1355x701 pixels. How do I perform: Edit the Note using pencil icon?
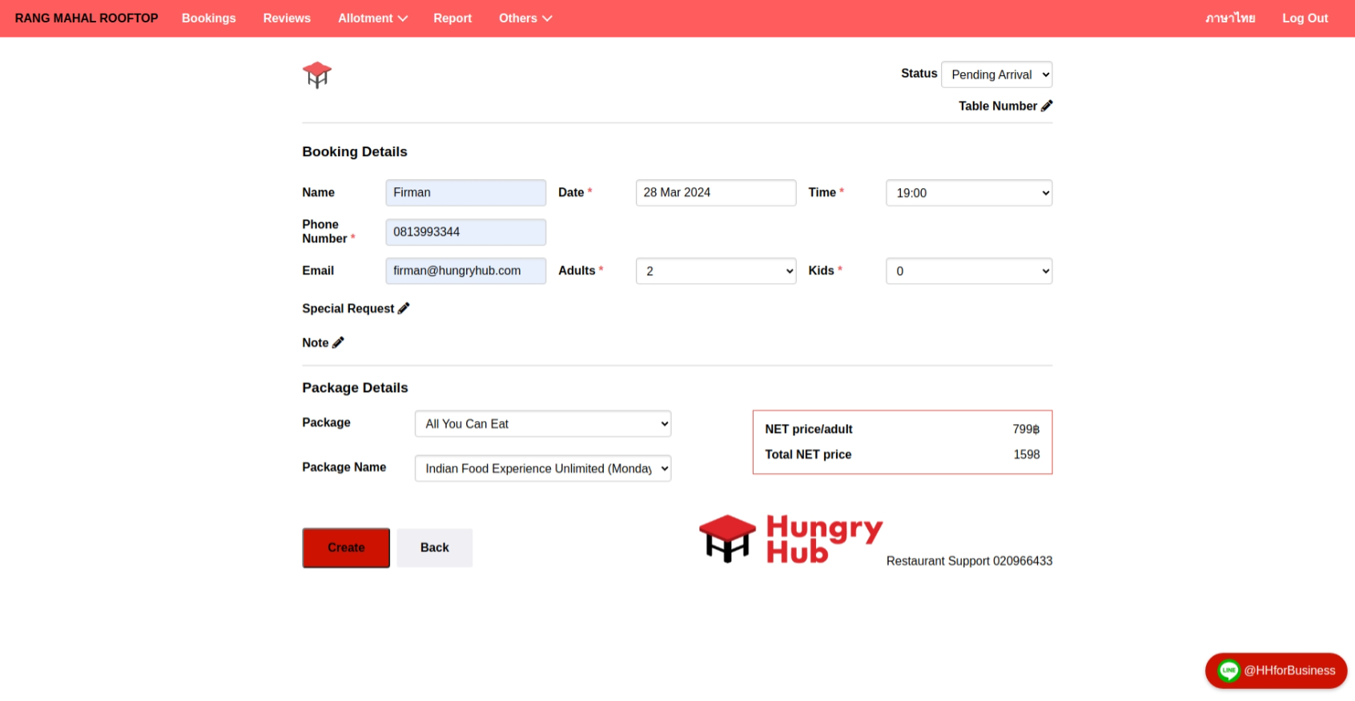(338, 342)
